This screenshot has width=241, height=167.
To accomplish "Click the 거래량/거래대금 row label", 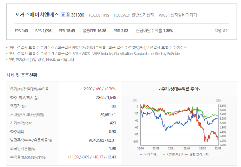I will pos(27,115).
